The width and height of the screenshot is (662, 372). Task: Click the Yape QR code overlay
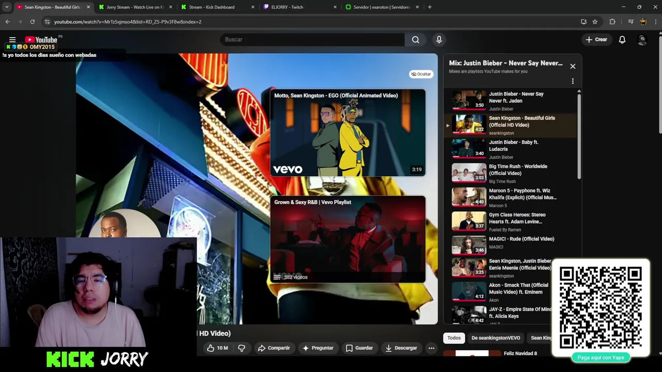[x=600, y=308]
